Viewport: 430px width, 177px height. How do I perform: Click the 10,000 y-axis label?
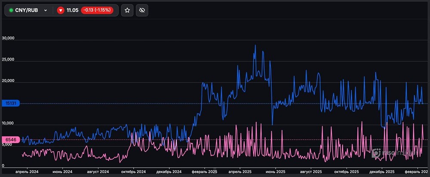(8, 123)
